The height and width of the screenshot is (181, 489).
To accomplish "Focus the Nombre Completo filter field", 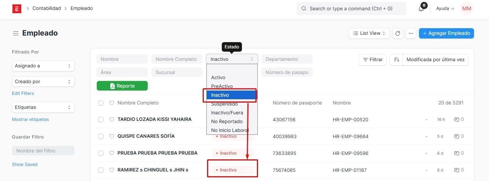I will [177, 59].
